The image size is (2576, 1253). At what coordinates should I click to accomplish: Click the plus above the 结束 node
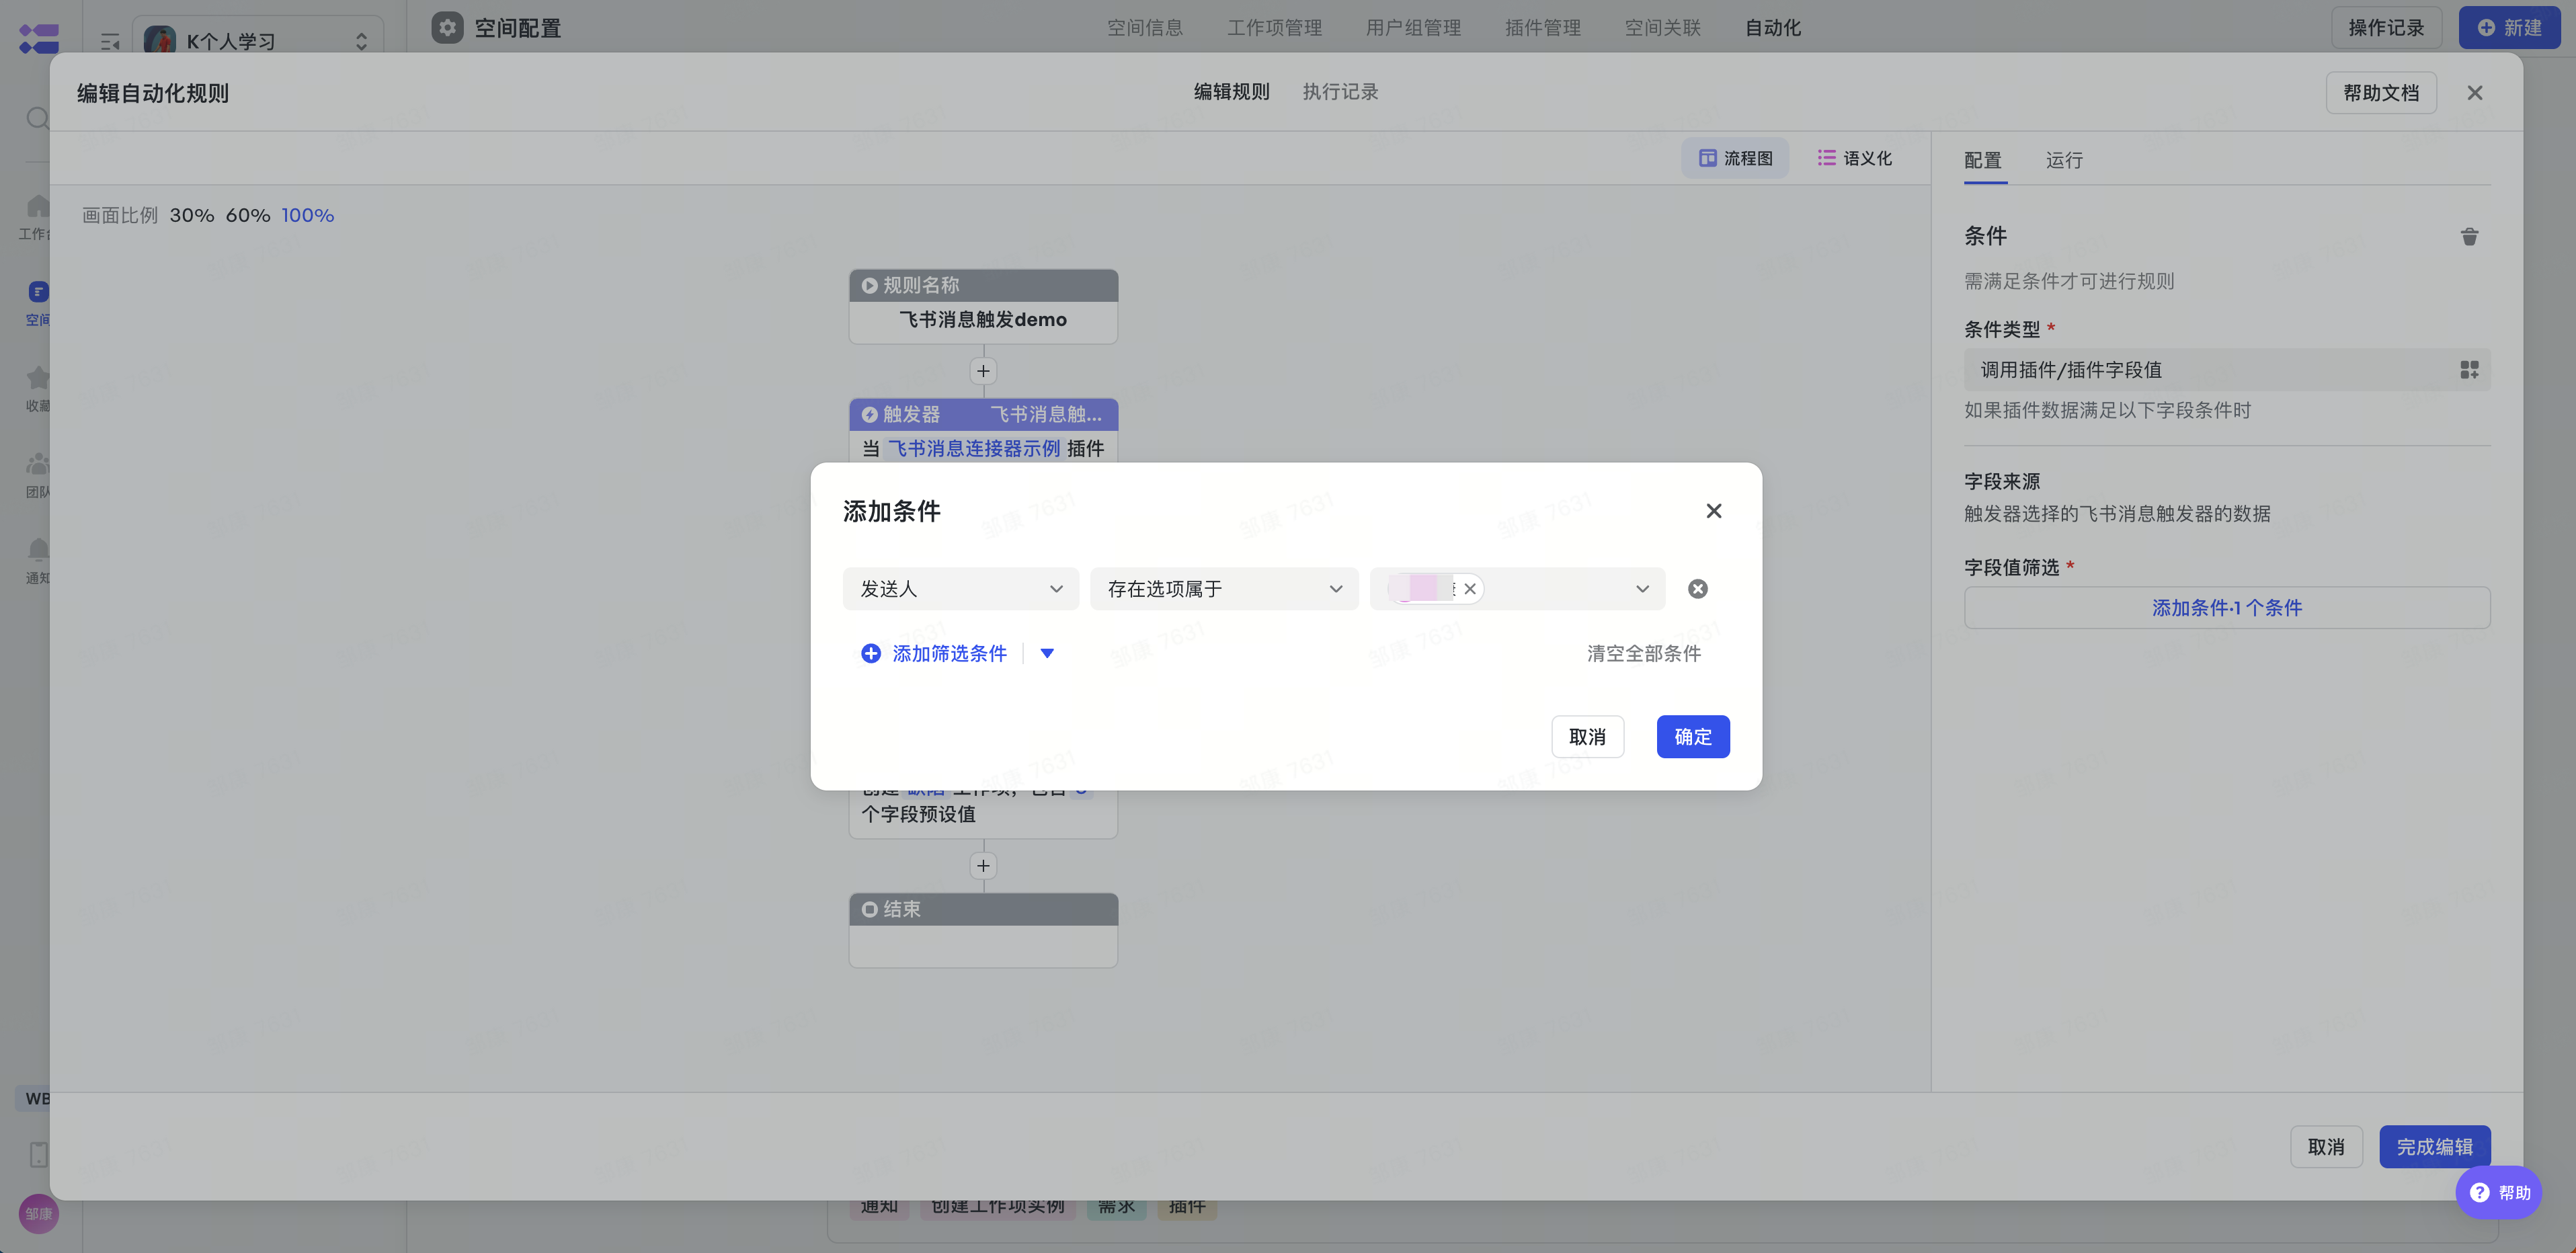pos(983,865)
